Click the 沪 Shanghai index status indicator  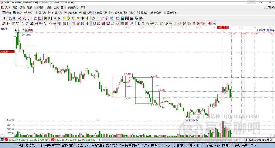[6, 140]
